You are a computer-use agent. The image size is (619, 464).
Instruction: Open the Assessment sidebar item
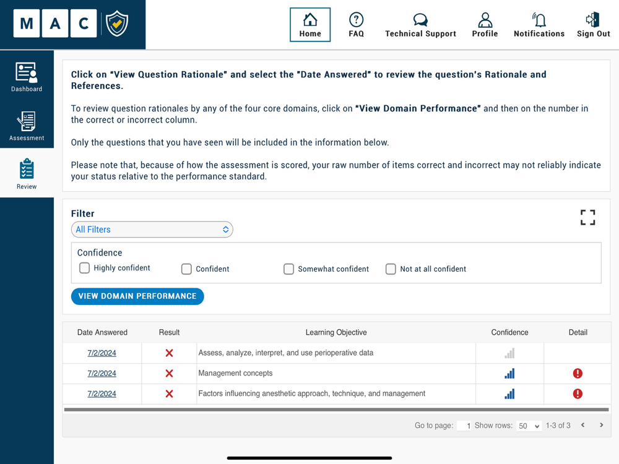pyautogui.click(x=27, y=126)
